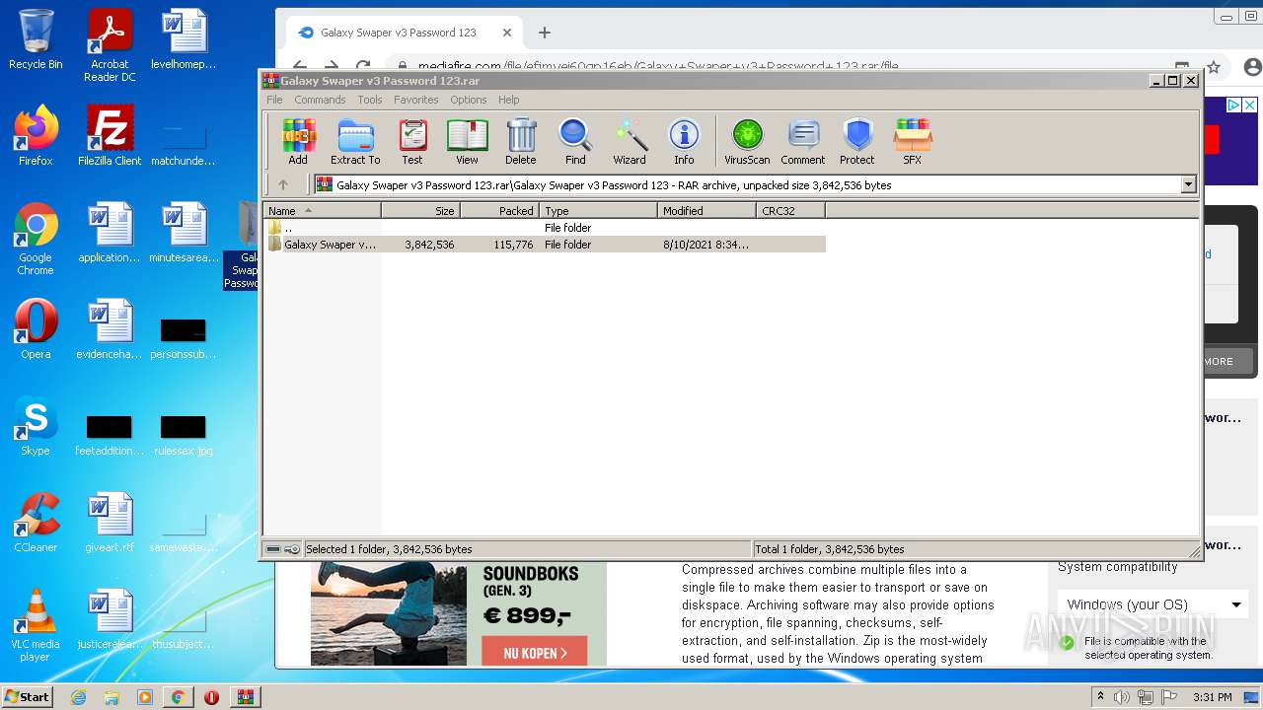This screenshot has height=710, width=1263.
Task: Go up one level with the arrow button
Action: pyautogui.click(x=283, y=184)
